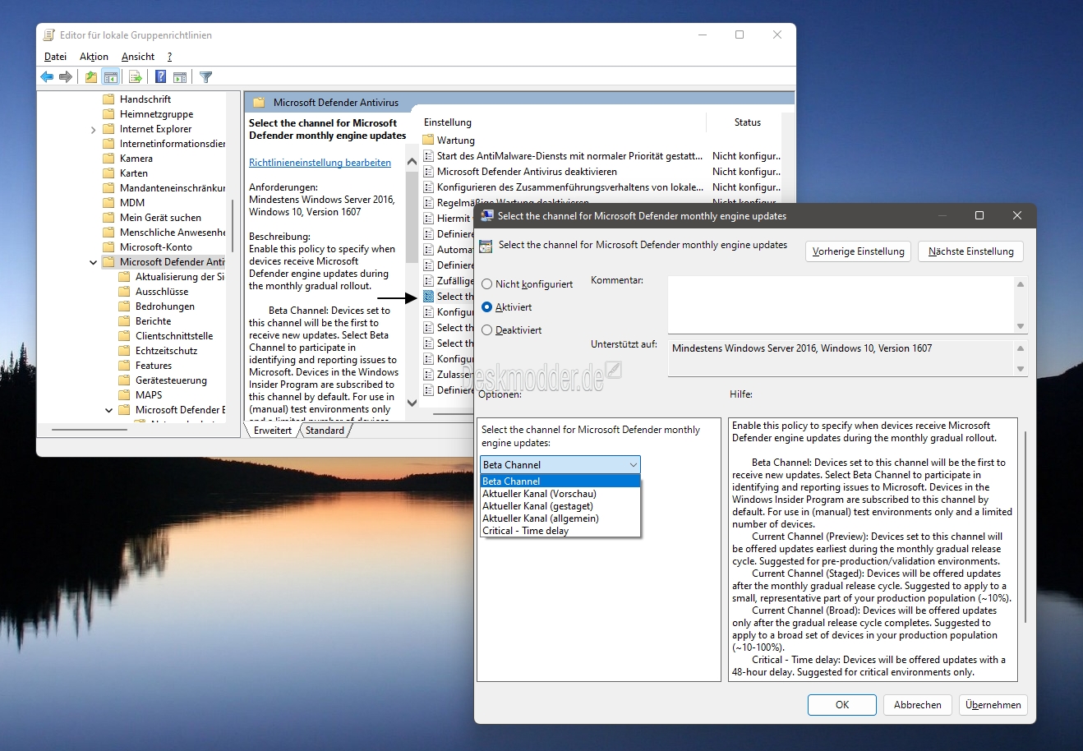The height and width of the screenshot is (751, 1083).
Task: Choose Aktueller Kanal (Vorschau) from dropdown list
Action: click(560, 494)
